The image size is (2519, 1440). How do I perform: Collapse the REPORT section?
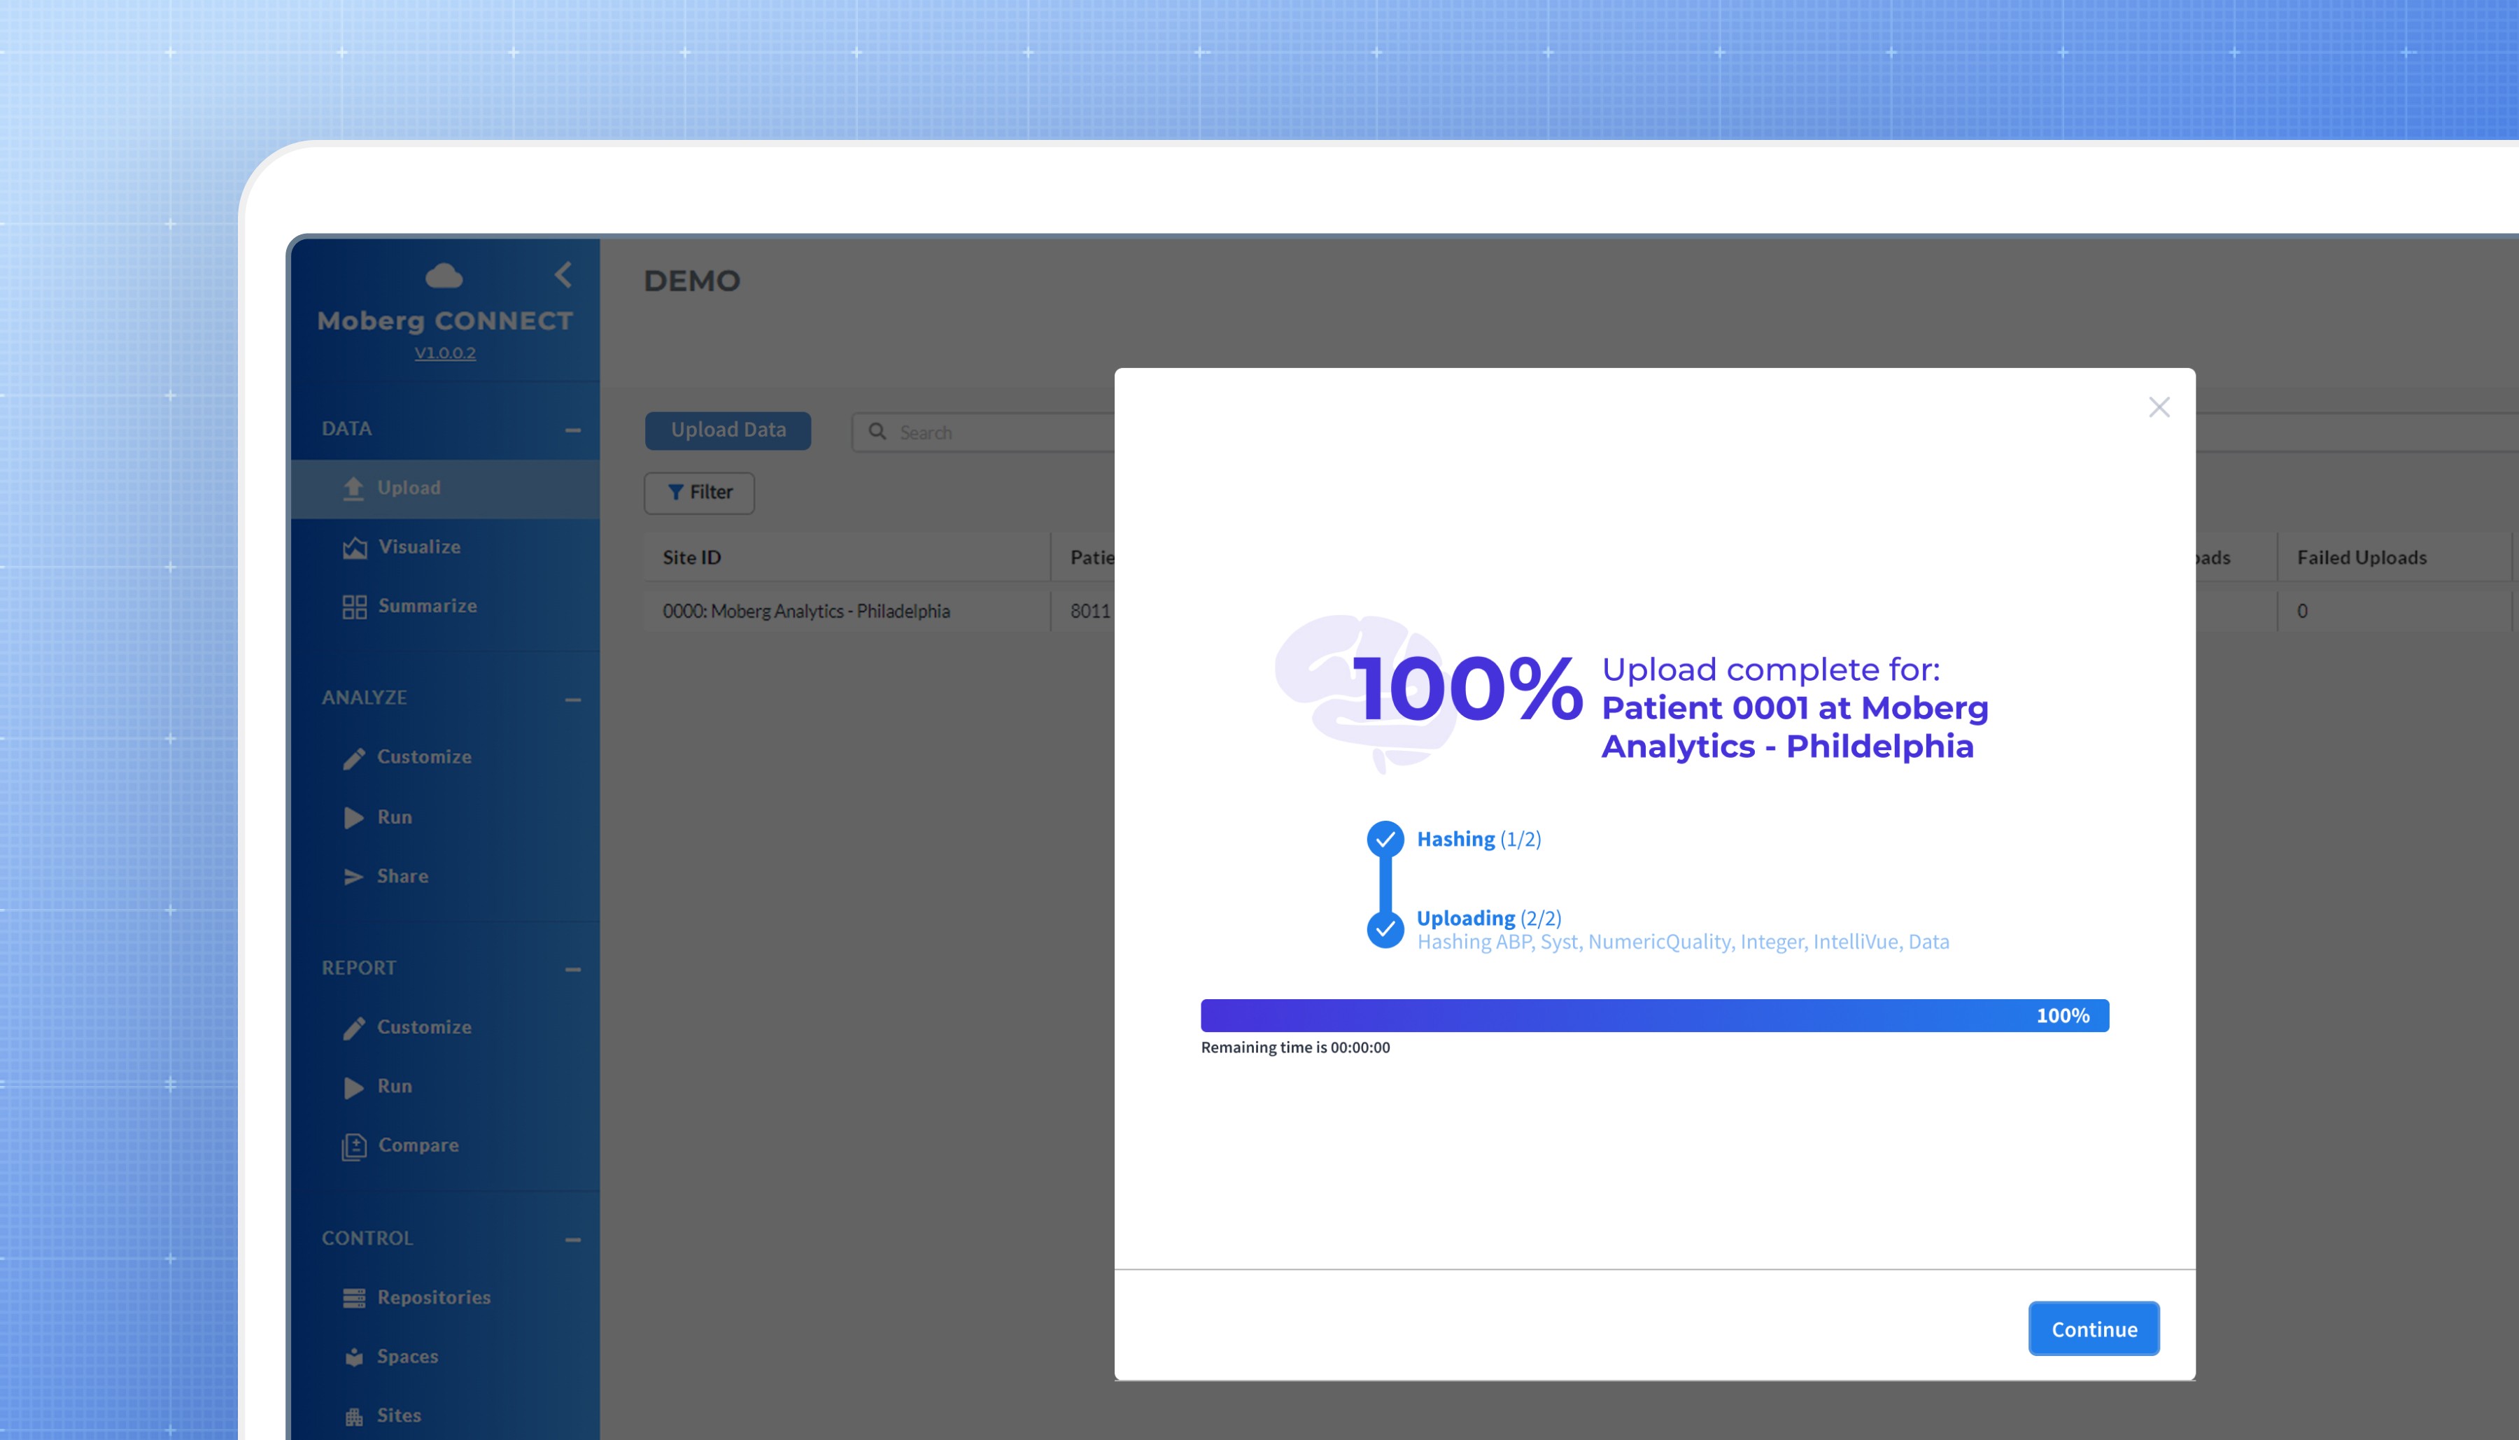pyautogui.click(x=572, y=970)
